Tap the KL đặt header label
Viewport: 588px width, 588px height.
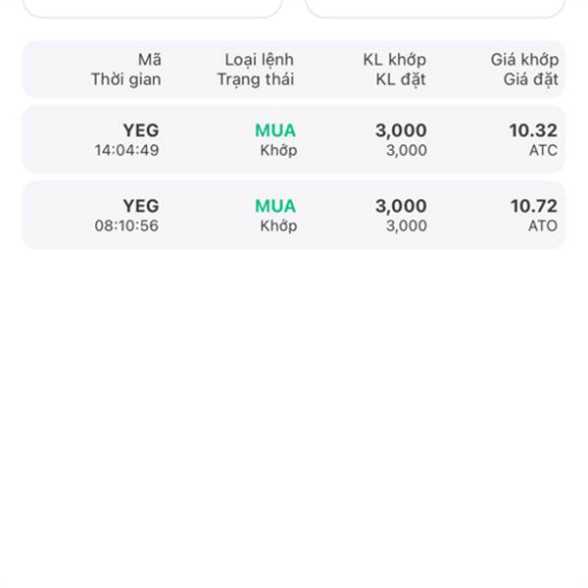(401, 80)
